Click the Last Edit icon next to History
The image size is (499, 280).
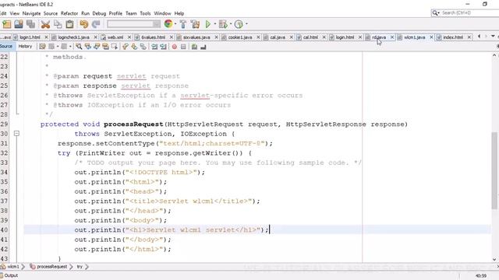42,47
